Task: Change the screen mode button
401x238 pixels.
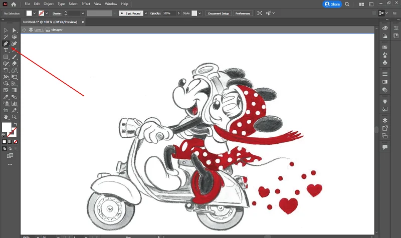Action: point(10,156)
